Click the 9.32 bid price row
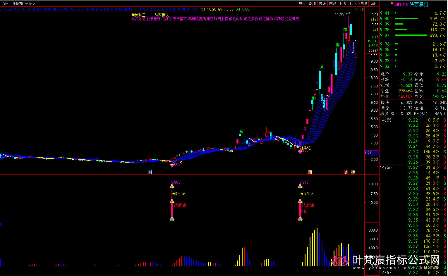This screenshot has height=276, width=448. [413, 66]
